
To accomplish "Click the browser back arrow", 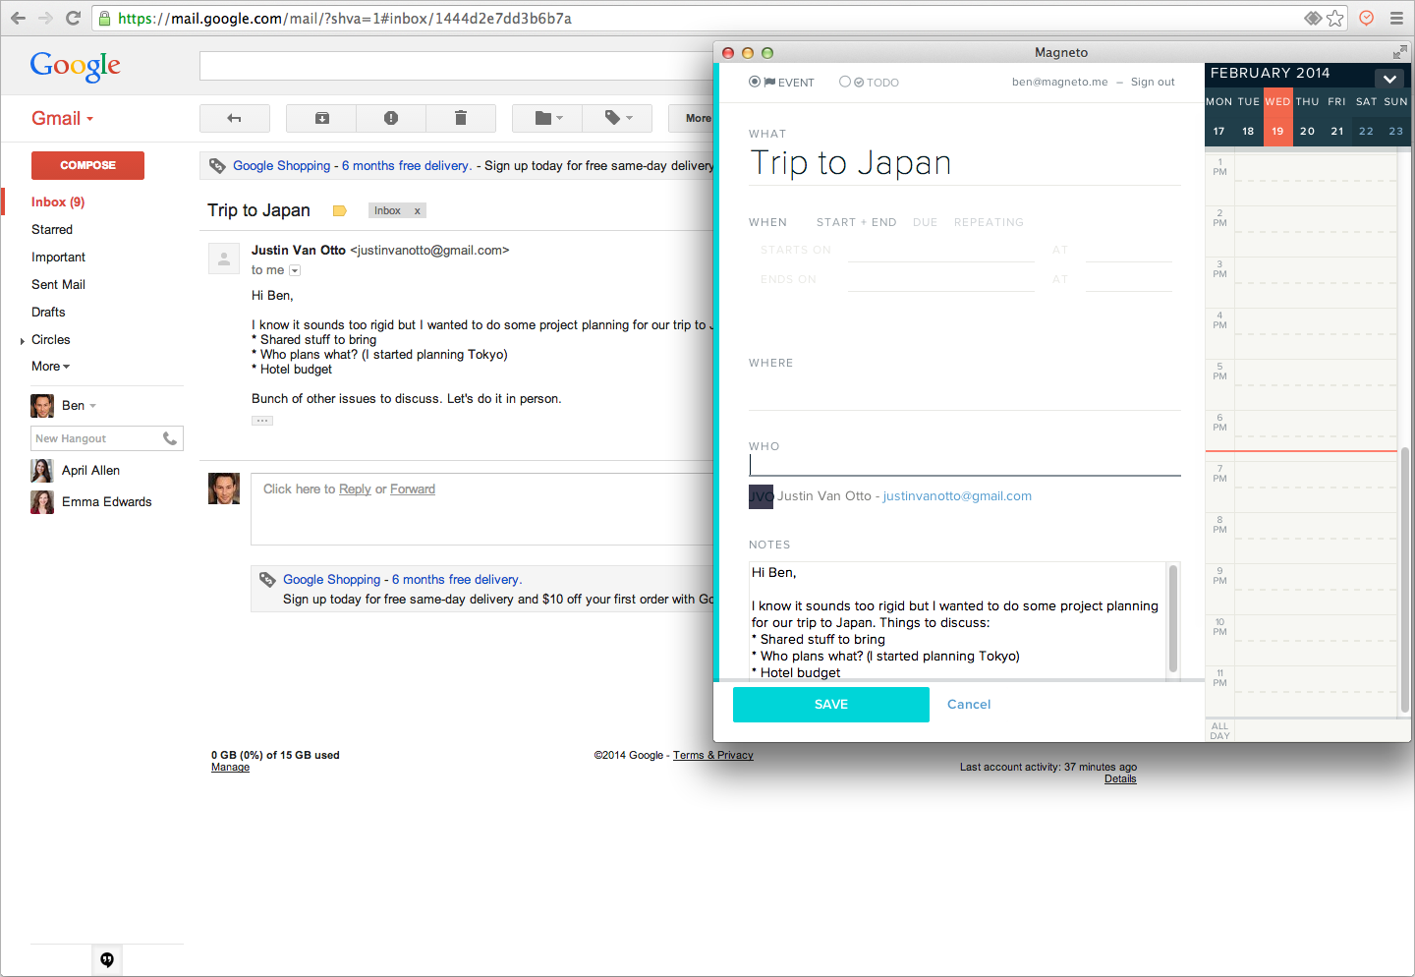I will coord(18,18).
